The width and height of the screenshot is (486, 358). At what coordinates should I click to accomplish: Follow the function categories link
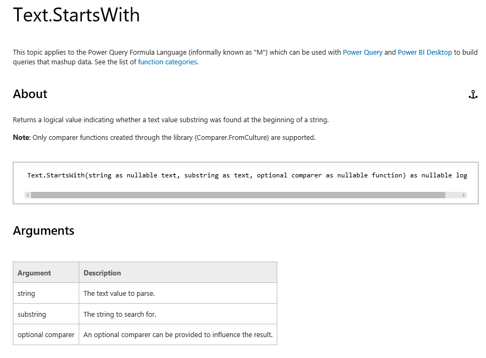[x=167, y=62]
